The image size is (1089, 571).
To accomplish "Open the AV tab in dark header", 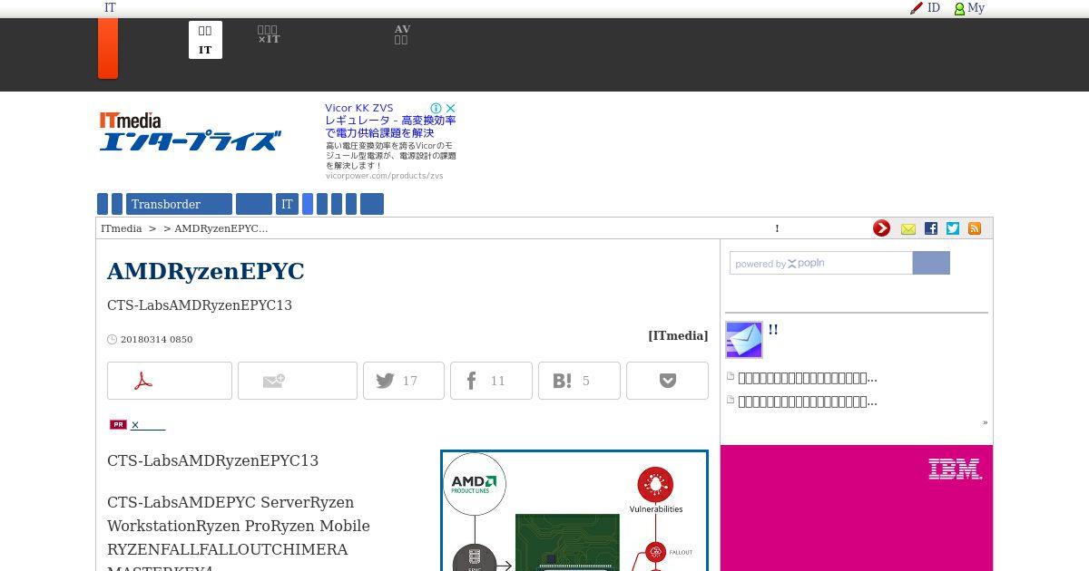I will click(x=402, y=35).
